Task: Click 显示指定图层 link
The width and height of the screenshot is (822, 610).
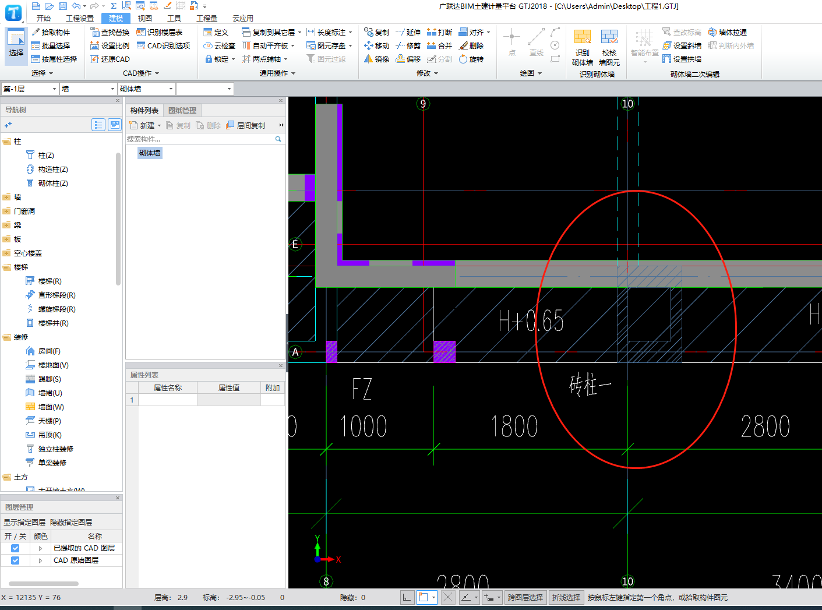Action: [x=24, y=523]
